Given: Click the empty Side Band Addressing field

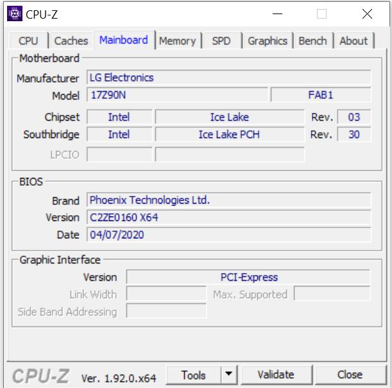Looking at the screenshot, I should click(x=166, y=311).
